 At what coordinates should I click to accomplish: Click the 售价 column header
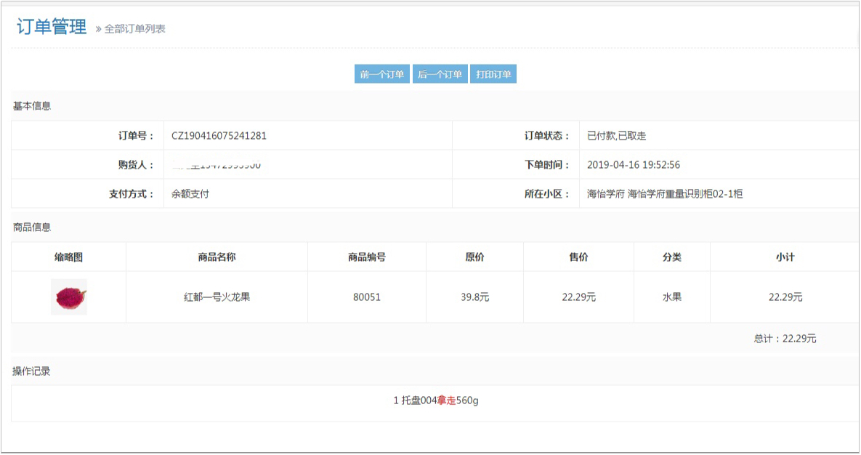[x=578, y=257]
